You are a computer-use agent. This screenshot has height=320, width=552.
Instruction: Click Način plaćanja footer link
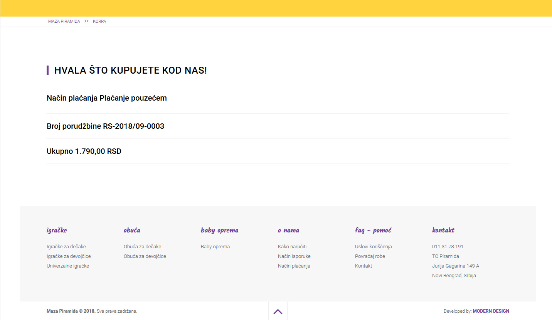294,266
